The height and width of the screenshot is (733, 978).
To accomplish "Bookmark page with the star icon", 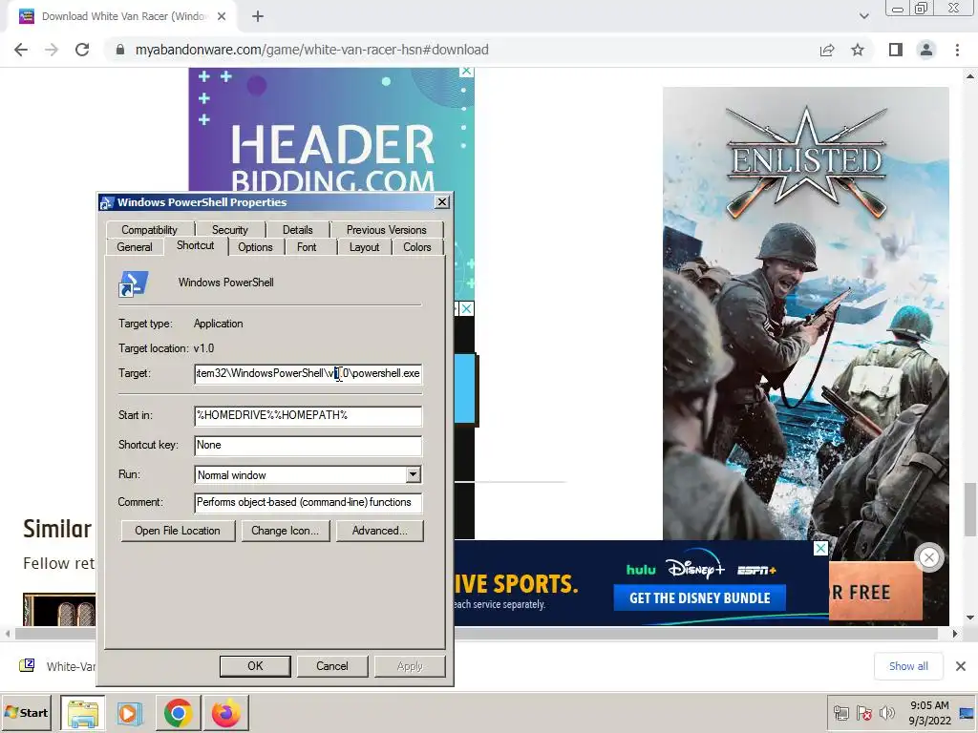I will pyautogui.click(x=858, y=50).
